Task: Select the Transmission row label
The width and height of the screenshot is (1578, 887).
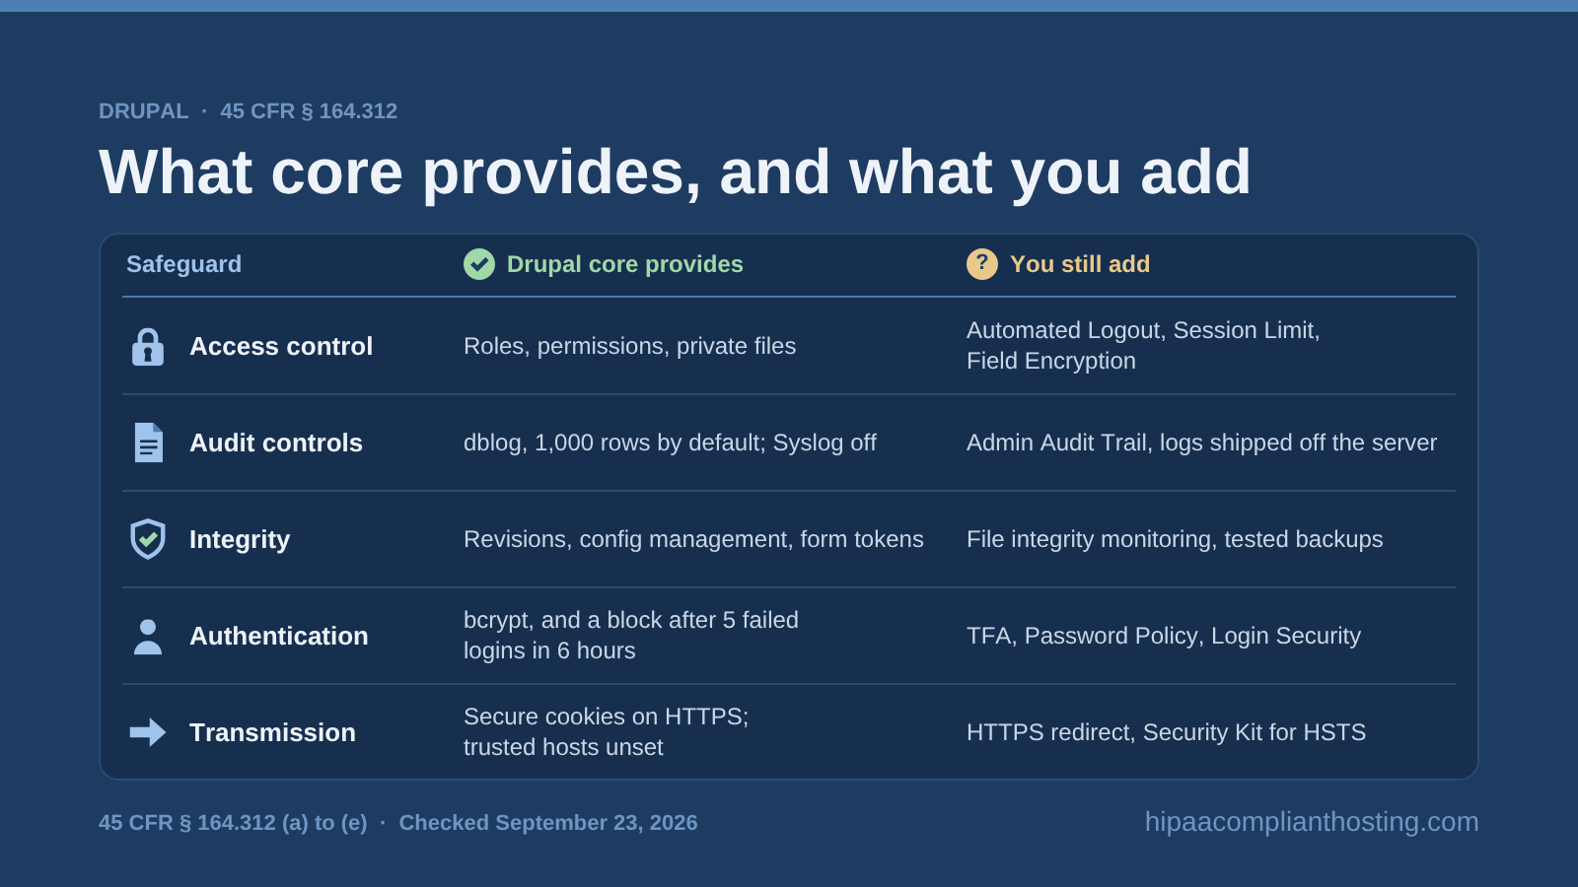Action: 272,732
